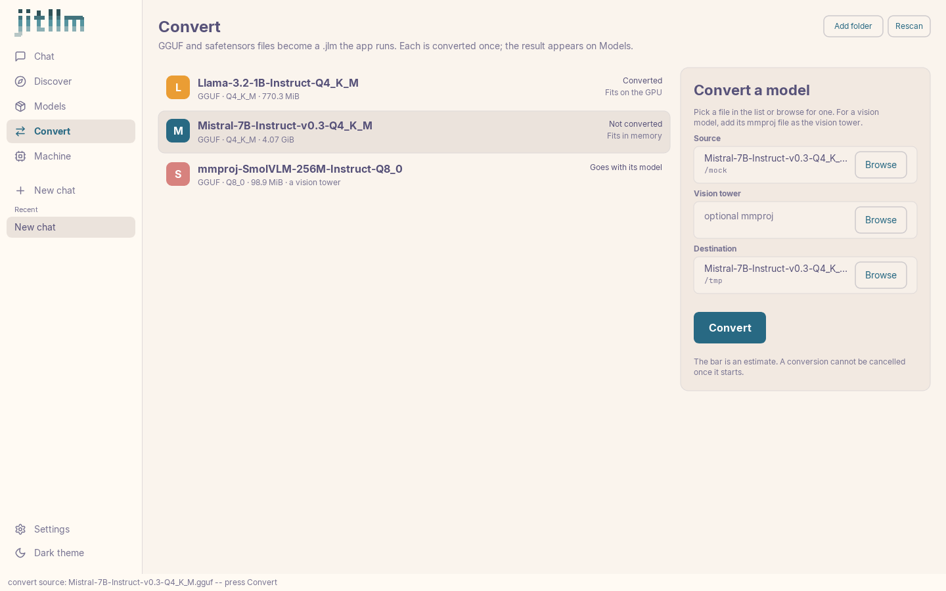Open the Settings label

(52, 529)
